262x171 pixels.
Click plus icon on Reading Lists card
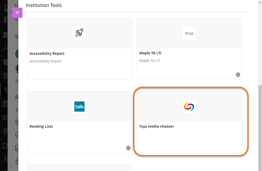tap(128, 148)
